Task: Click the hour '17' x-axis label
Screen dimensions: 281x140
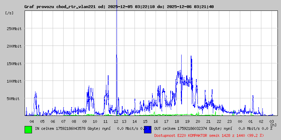Action: click(166, 121)
